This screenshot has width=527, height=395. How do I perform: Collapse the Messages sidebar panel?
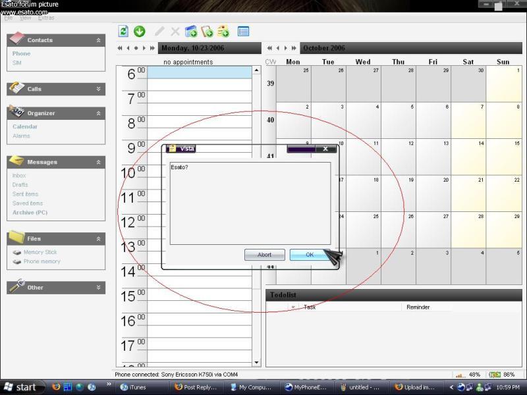(x=98, y=162)
